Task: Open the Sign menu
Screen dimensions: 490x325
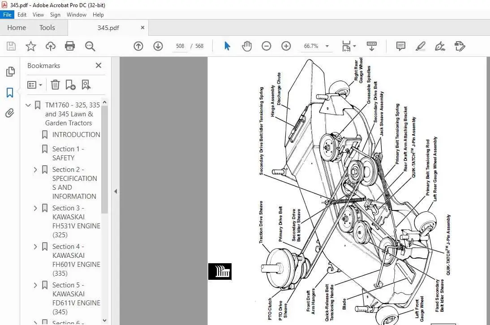Action: (55, 15)
